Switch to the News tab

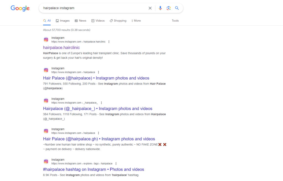click(x=80, y=21)
